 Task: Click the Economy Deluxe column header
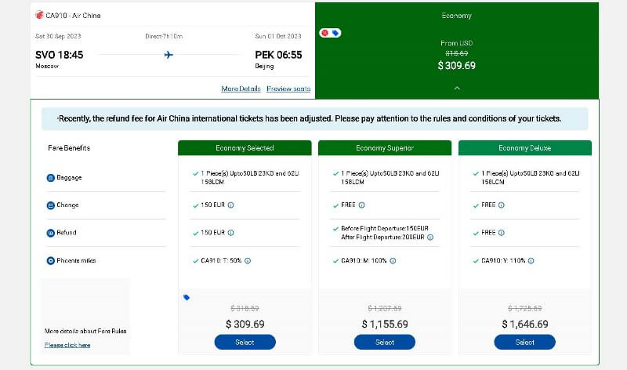pyautogui.click(x=524, y=148)
